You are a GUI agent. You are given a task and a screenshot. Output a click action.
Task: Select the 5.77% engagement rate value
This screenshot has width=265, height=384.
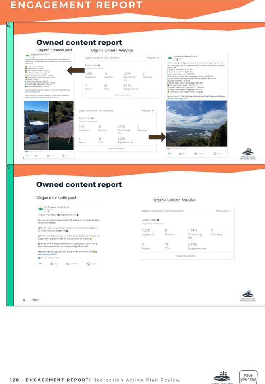tap(127, 86)
